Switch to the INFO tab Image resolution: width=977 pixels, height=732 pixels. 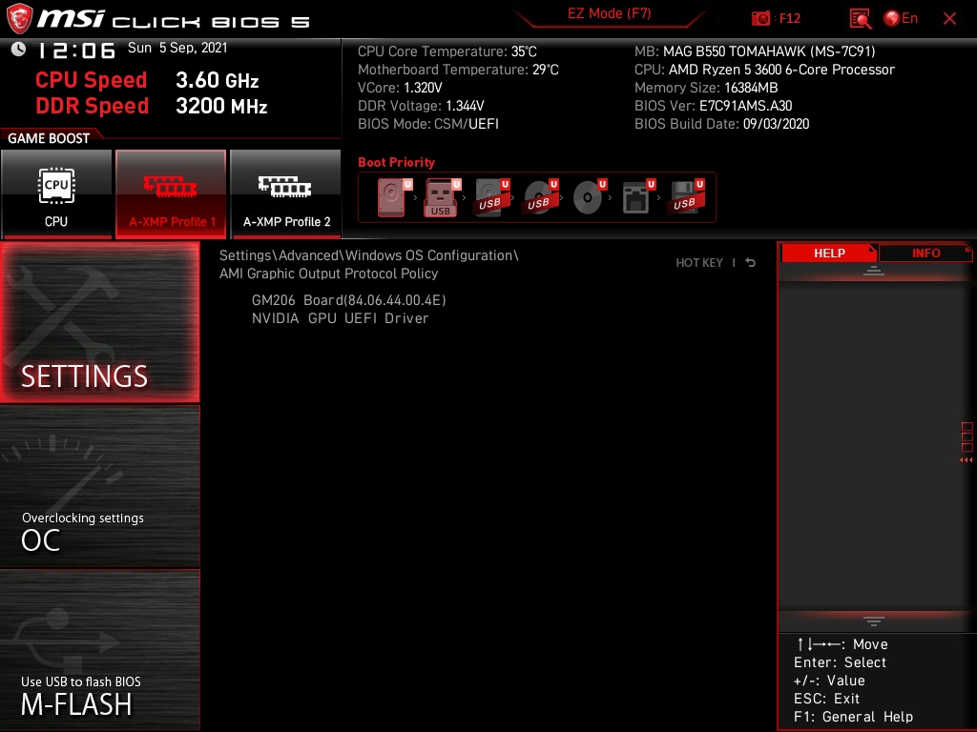(x=925, y=254)
